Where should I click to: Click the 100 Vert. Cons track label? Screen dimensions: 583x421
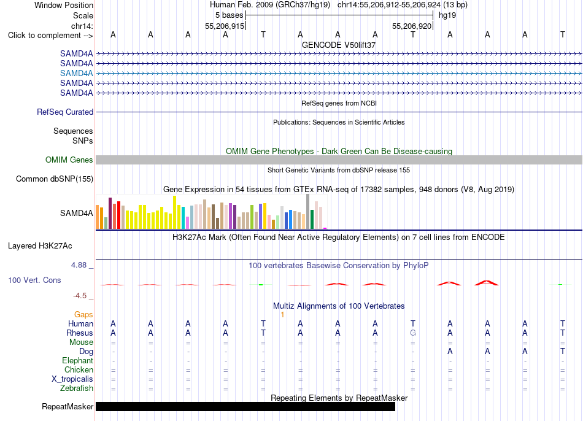pos(34,280)
